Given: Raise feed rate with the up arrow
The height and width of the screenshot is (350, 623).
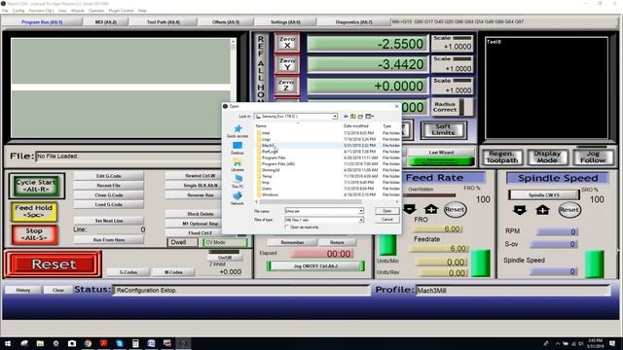Looking at the screenshot, I should pyautogui.click(x=430, y=209).
